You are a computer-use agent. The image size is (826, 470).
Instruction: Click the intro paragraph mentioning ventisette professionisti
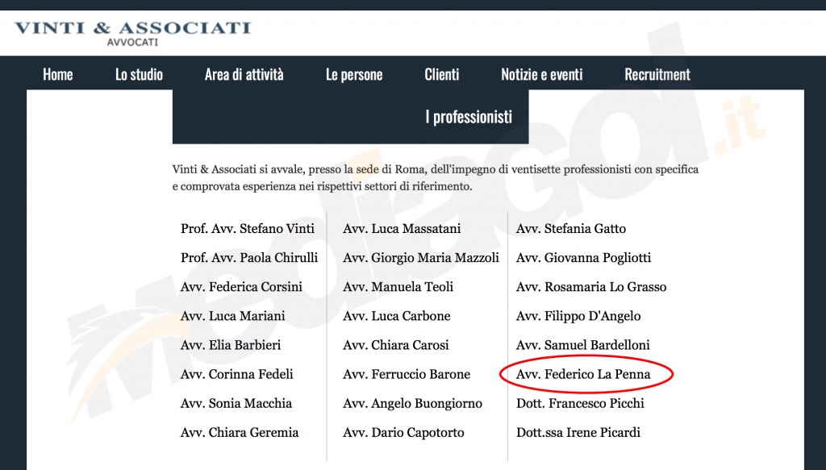(435, 178)
